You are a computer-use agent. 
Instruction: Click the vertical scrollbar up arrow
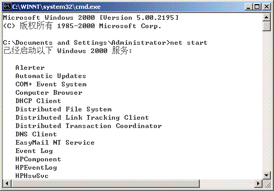267,18
